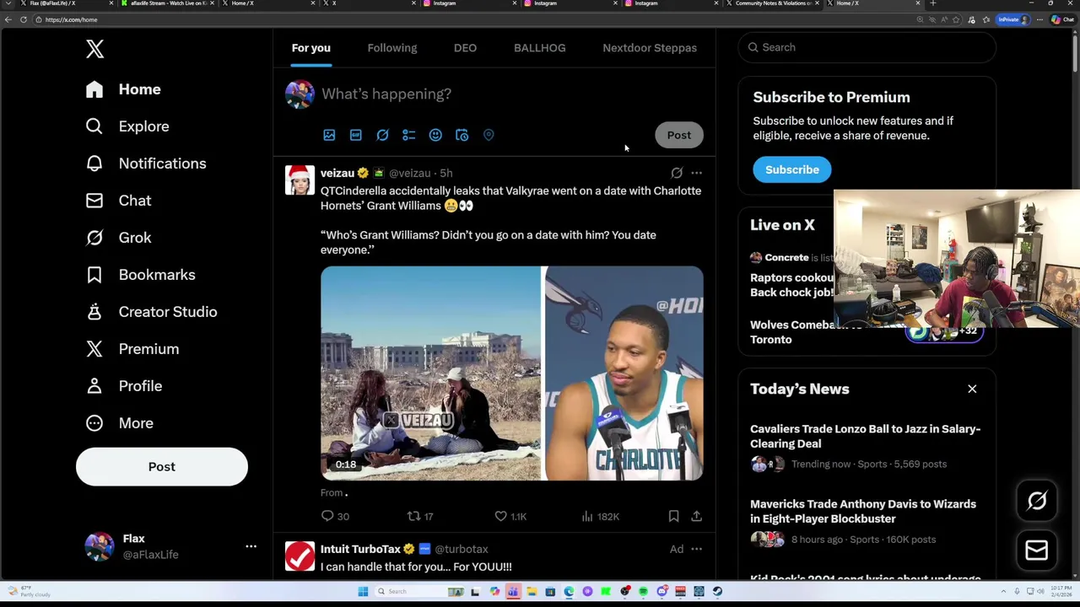The image size is (1080, 607).
Task: Open Profile in the sidebar
Action: point(123,386)
